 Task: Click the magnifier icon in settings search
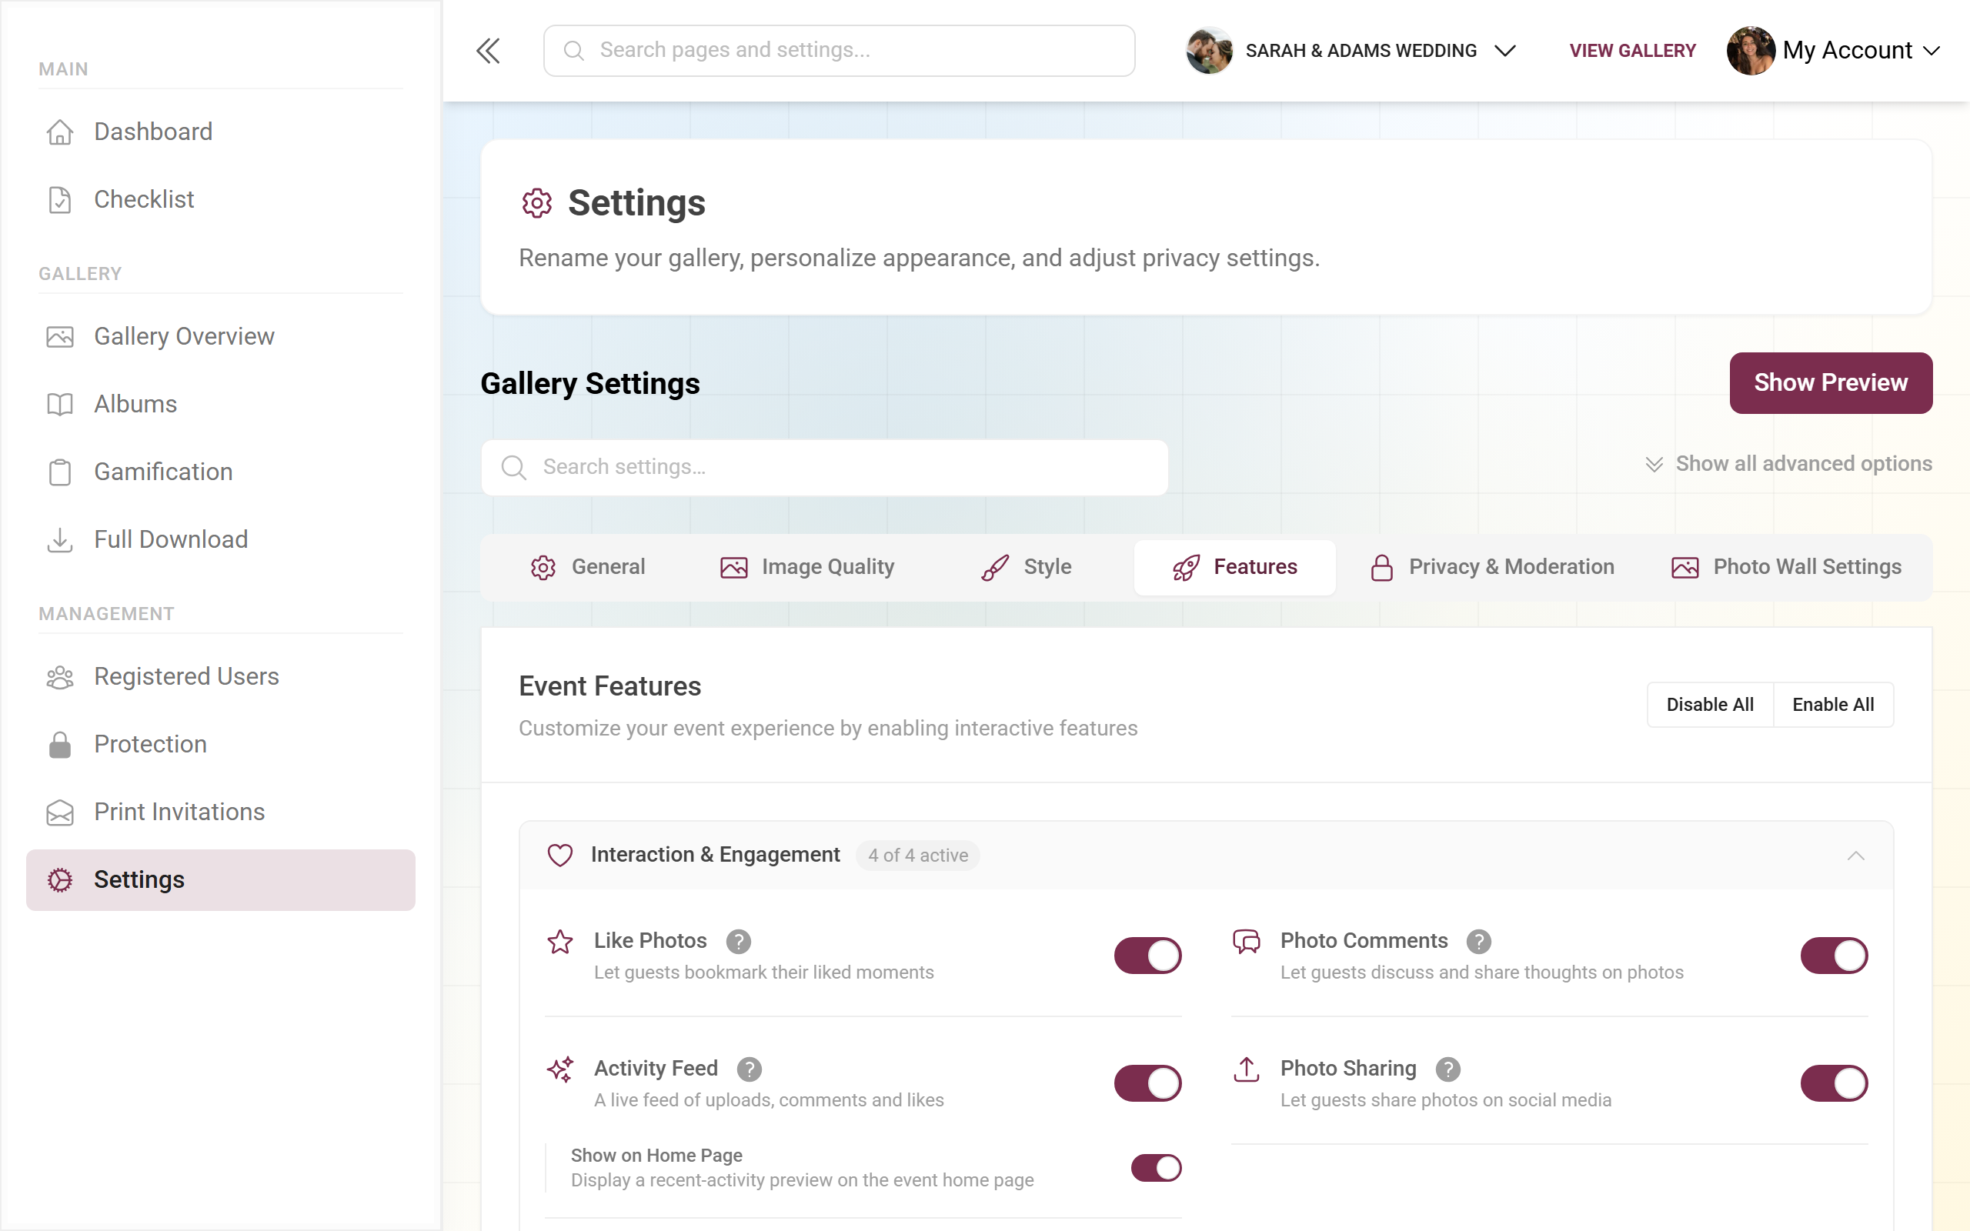pos(513,467)
